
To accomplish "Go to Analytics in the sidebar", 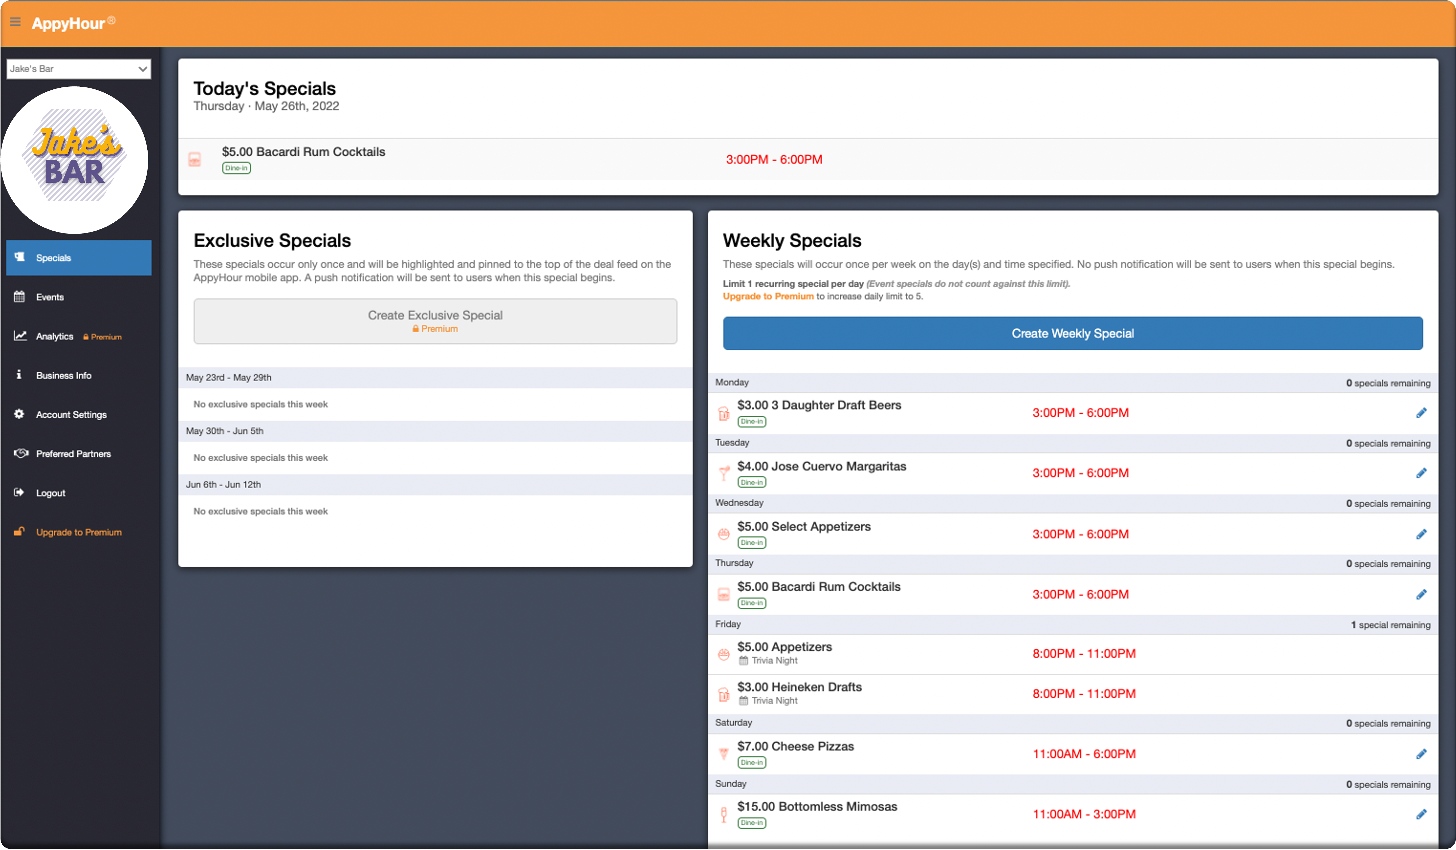I will 54,336.
